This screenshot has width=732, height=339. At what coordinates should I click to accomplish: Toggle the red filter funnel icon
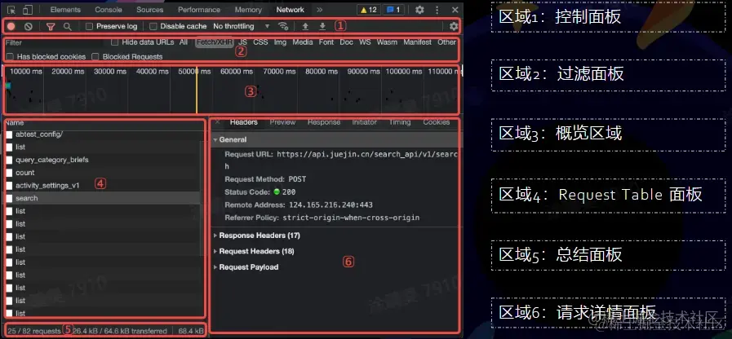[51, 27]
